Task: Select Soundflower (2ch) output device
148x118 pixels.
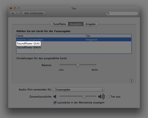Action: 74,44
